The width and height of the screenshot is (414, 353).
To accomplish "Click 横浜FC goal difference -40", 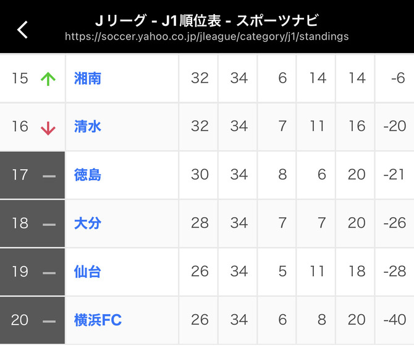I will pyautogui.click(x=395, y=320).
